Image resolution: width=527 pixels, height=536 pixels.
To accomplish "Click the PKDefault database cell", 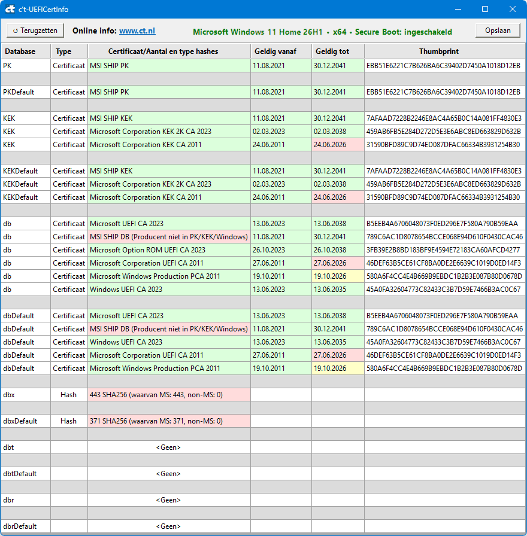I will point(26,92).
